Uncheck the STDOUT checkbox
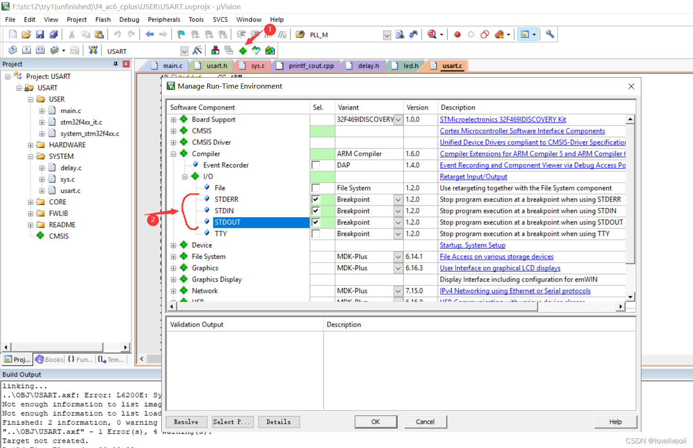 coord(316,222)
